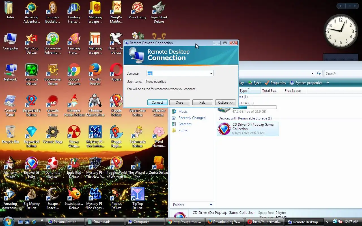Open Atomica Deluxe shortcut
Image resolution: width=362 pixels, height=226 pixels.
[31, 75]
